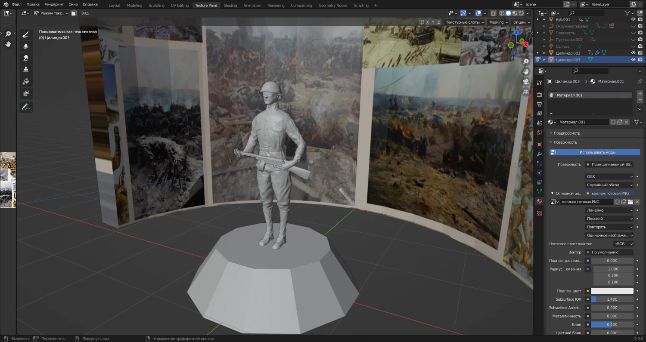Open the Modifiers wrench properties tab
The image size is (646, 342).
(x=539, y=154)
